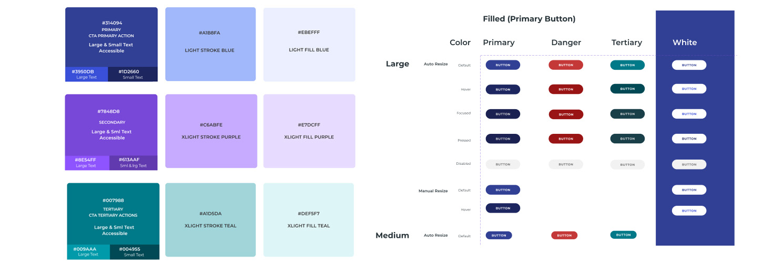Click the Medium Default Tertiary button
The height and width of the screenshot is (264, 783).
pyautogui.click(x=623, y=235)
